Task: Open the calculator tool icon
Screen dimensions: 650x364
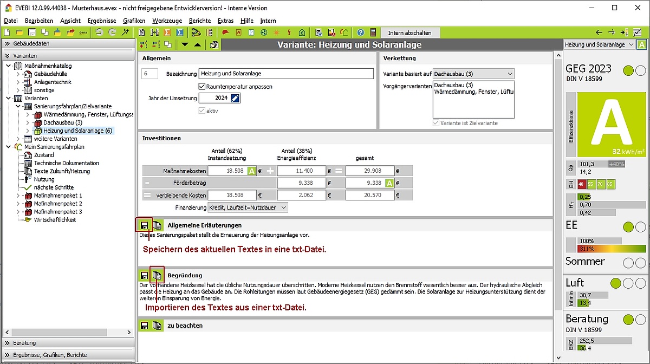Action: click(373, 32)
